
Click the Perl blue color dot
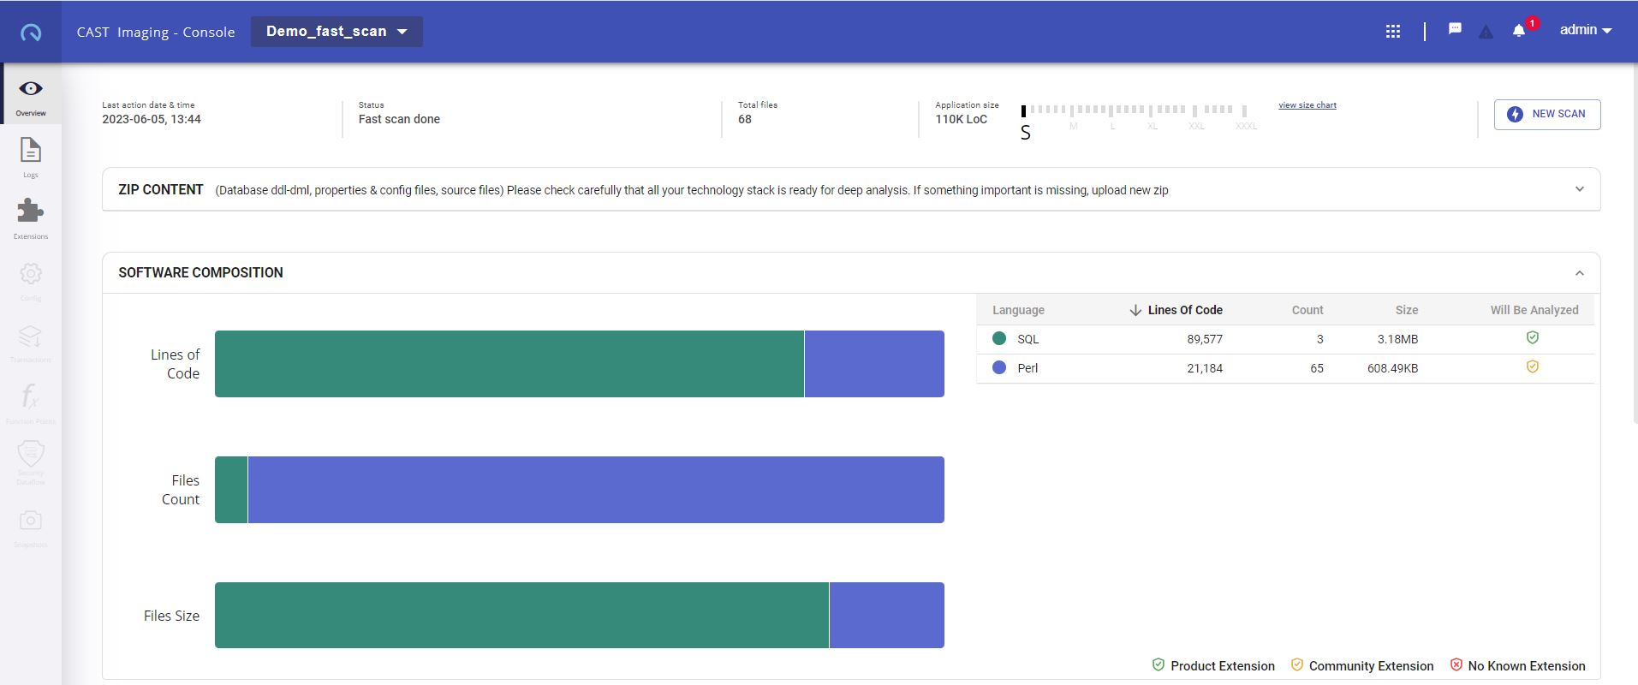[999, 367]
